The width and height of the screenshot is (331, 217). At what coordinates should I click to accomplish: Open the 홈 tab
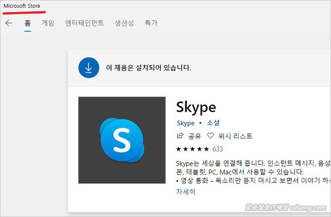point(28,23)
